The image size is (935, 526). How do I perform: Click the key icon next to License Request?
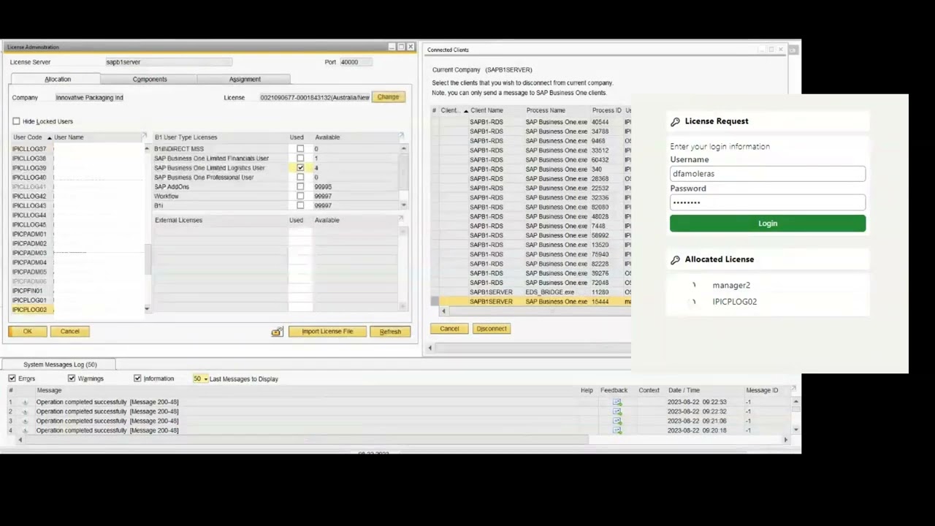point(675,122)
